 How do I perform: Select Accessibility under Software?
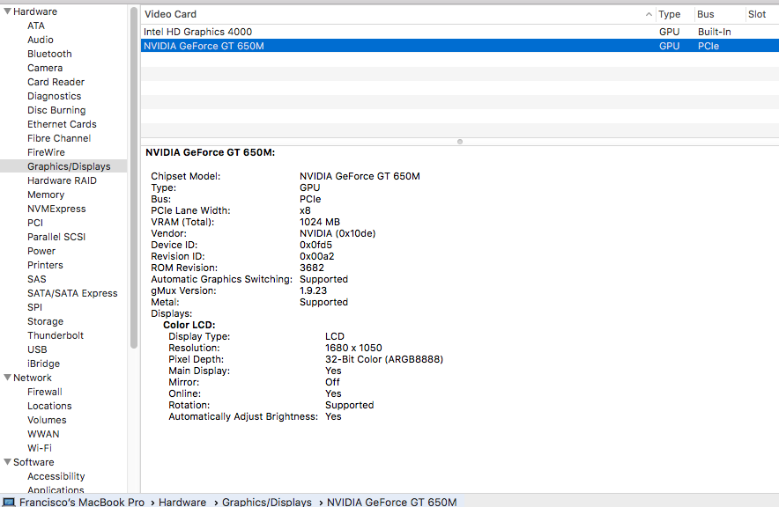point(56,476)
